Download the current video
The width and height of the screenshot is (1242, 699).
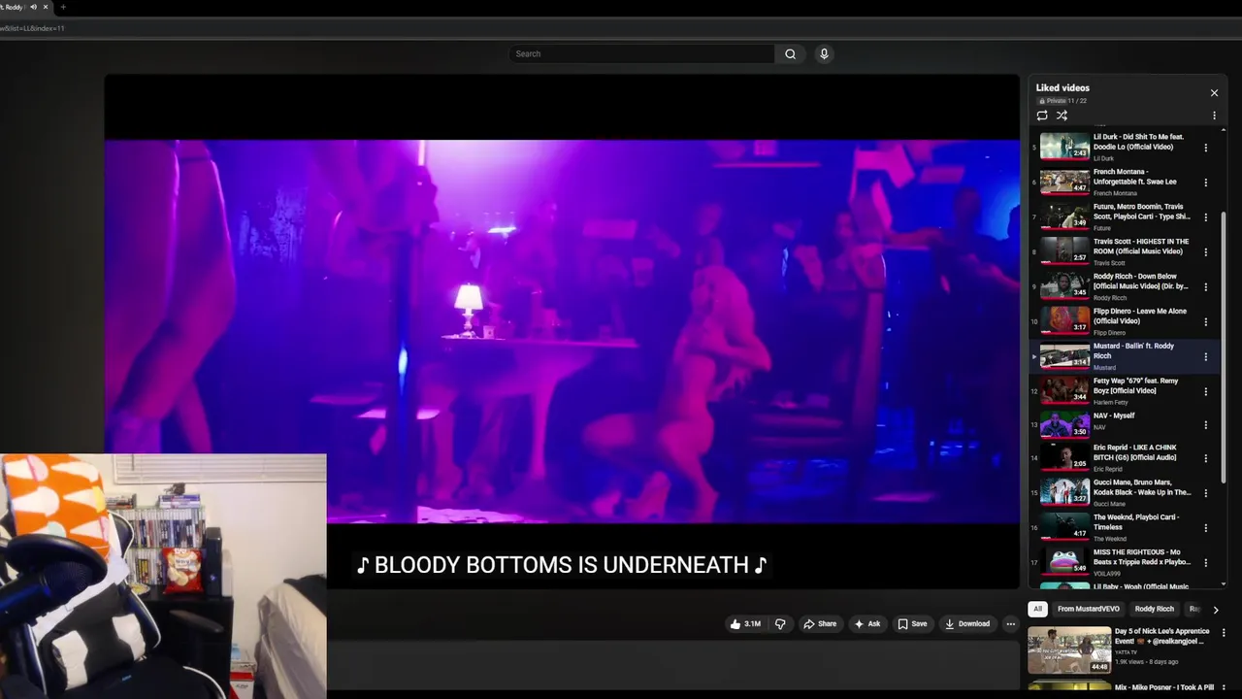click(967, 624)
